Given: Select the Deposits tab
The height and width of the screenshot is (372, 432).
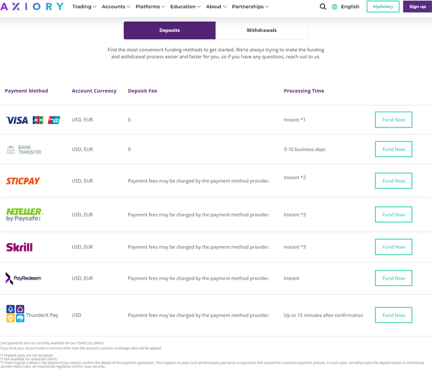Looking at the screenshot, I should point(170,30).
